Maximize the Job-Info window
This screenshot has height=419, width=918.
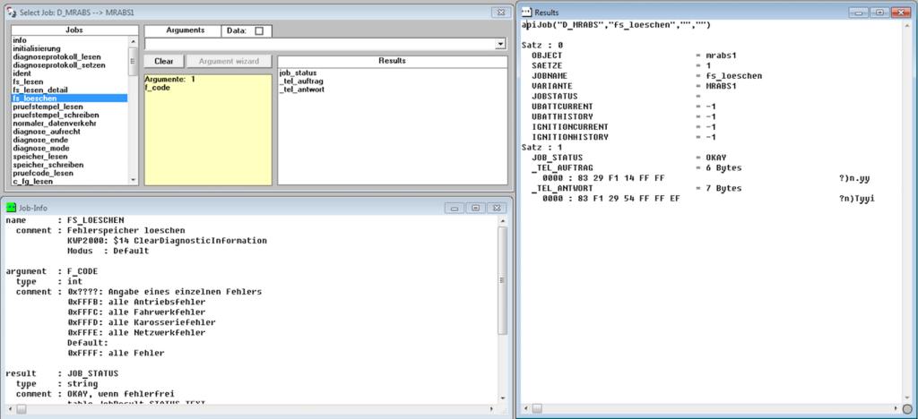[x=475, y=207]
